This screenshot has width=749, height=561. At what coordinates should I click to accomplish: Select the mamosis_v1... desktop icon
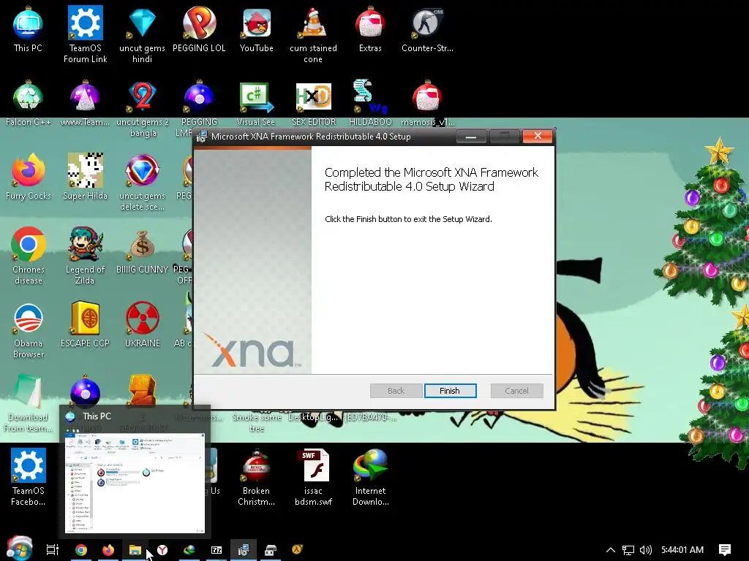pyautogui.click(x=427, y=102)
